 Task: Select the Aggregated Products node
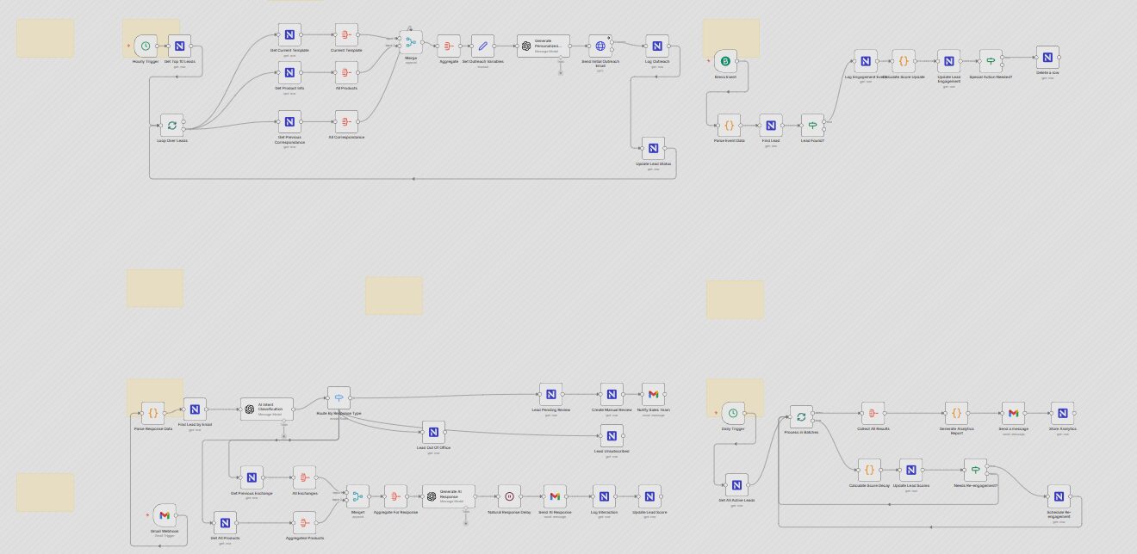point(304,523)
